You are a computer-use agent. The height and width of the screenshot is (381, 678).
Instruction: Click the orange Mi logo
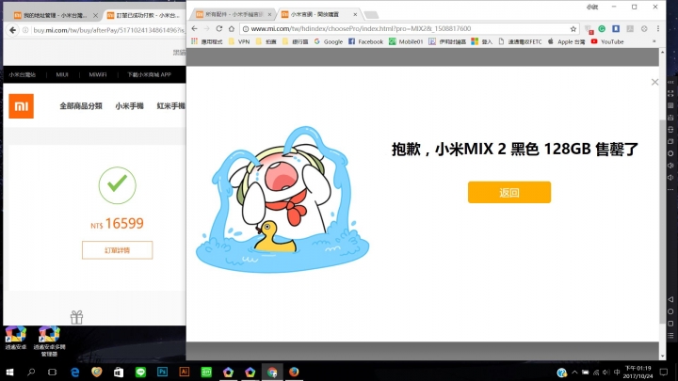tap(21, 105)
